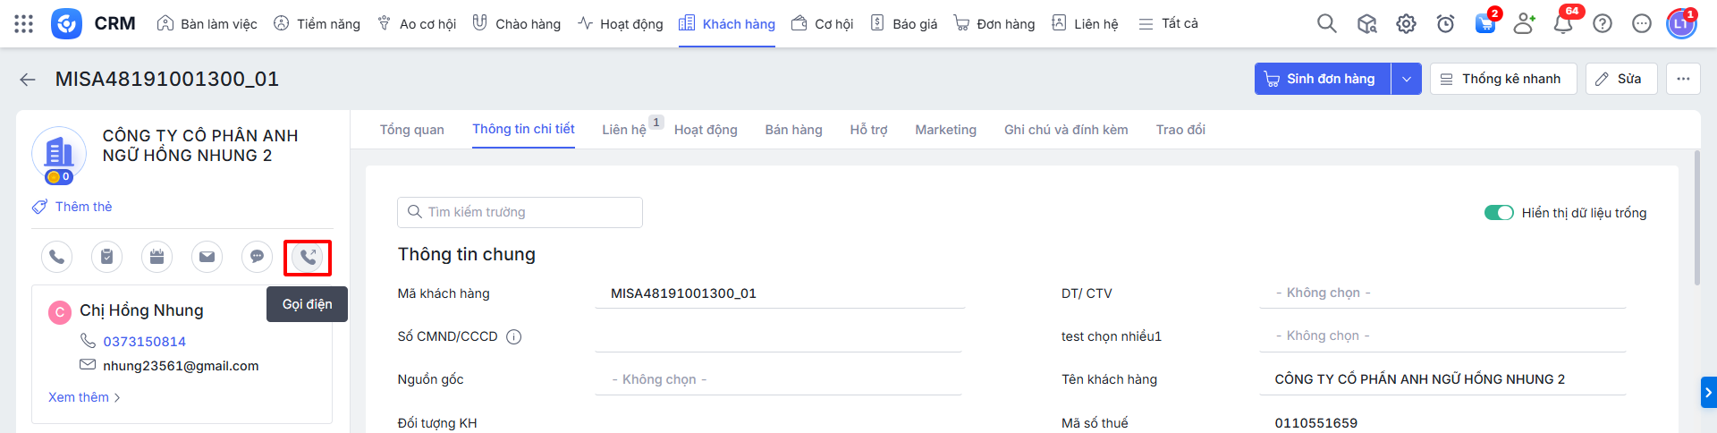Expand "Xem thêm" contact details
The height and width of the screenshot is (433, 1717).
click(x=83, y=397)
